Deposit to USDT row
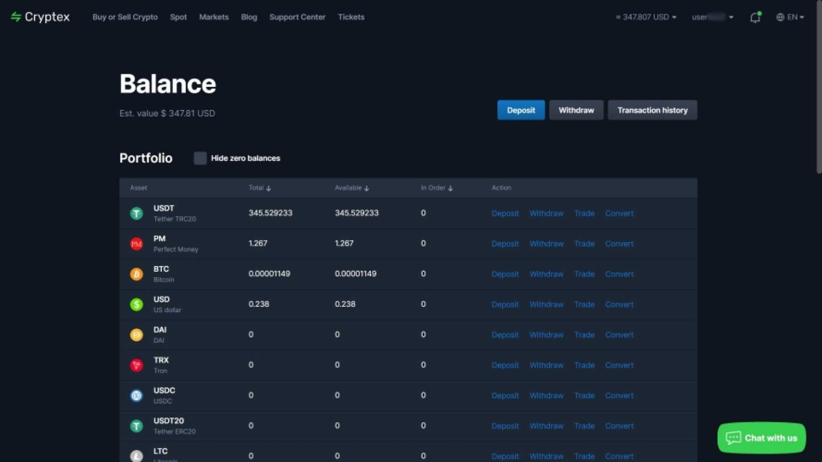Viewport: 822px width, 462px height. 505,213
